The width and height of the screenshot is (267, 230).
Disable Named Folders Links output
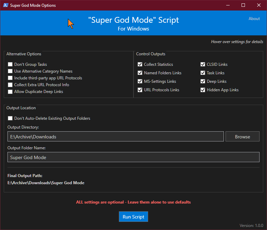pyautogui.click(x=140, y=73)
